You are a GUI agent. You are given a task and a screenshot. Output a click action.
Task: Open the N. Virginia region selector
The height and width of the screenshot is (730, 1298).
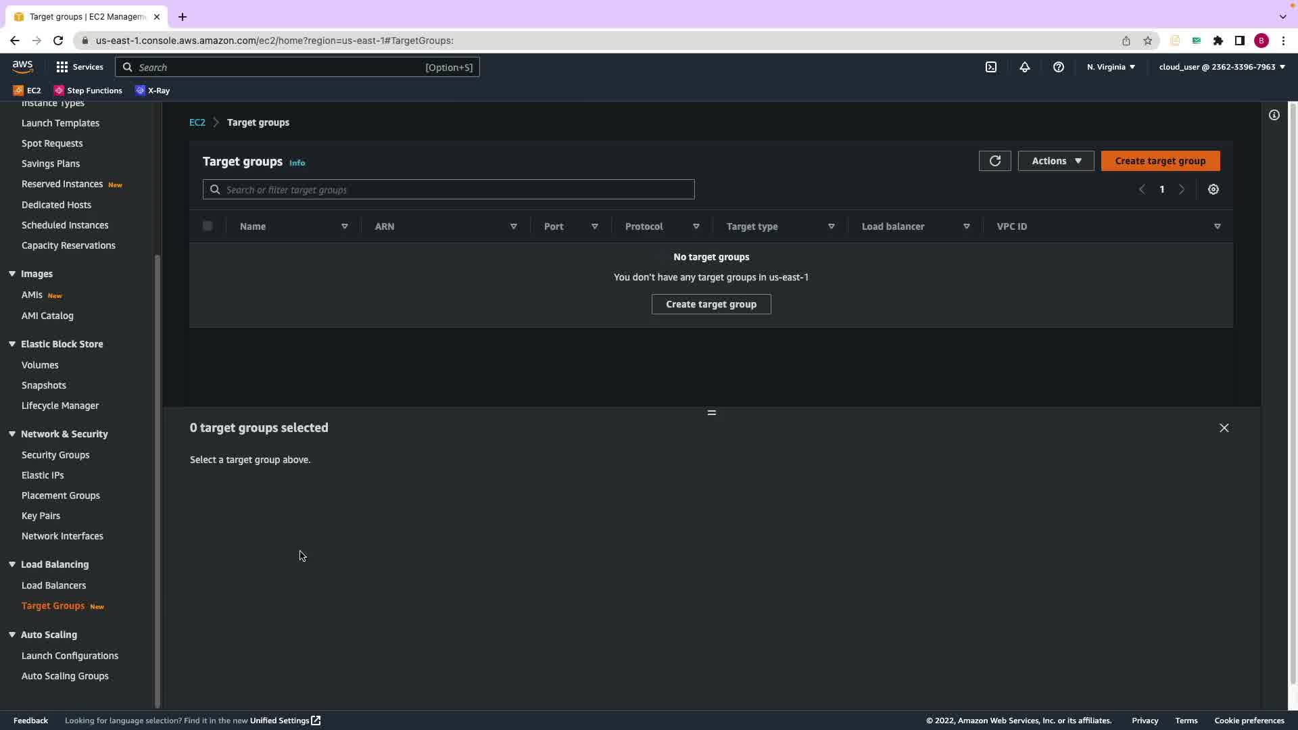1111,67
